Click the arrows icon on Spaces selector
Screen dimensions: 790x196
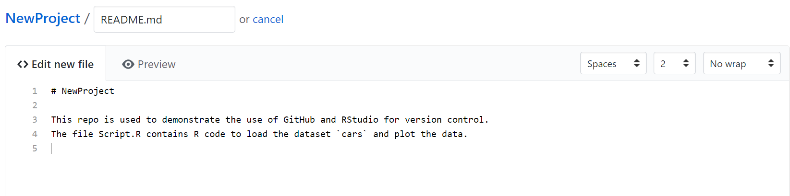(637, 63)
